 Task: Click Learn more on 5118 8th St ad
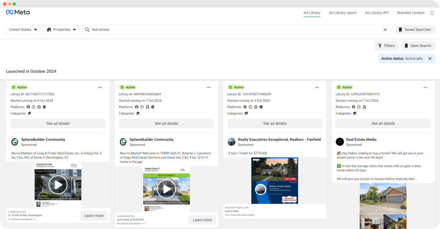point(94,216)
